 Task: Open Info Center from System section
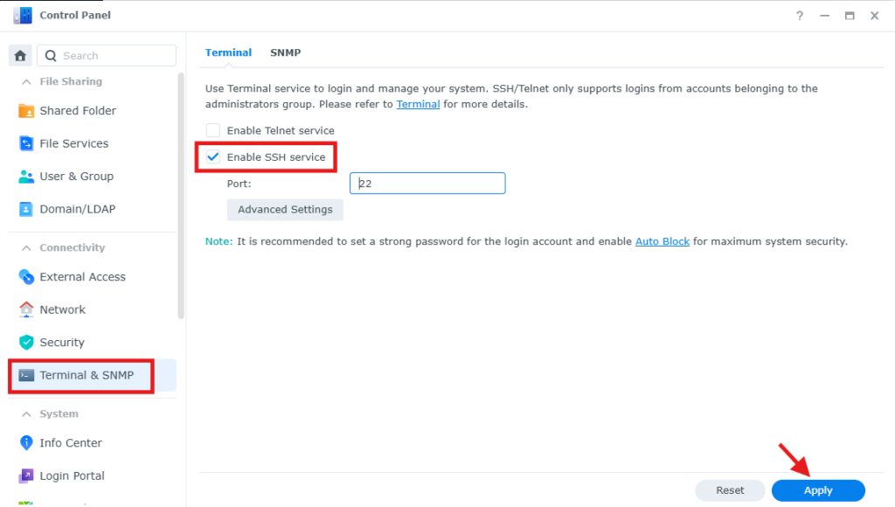click(x=71, y=443)
